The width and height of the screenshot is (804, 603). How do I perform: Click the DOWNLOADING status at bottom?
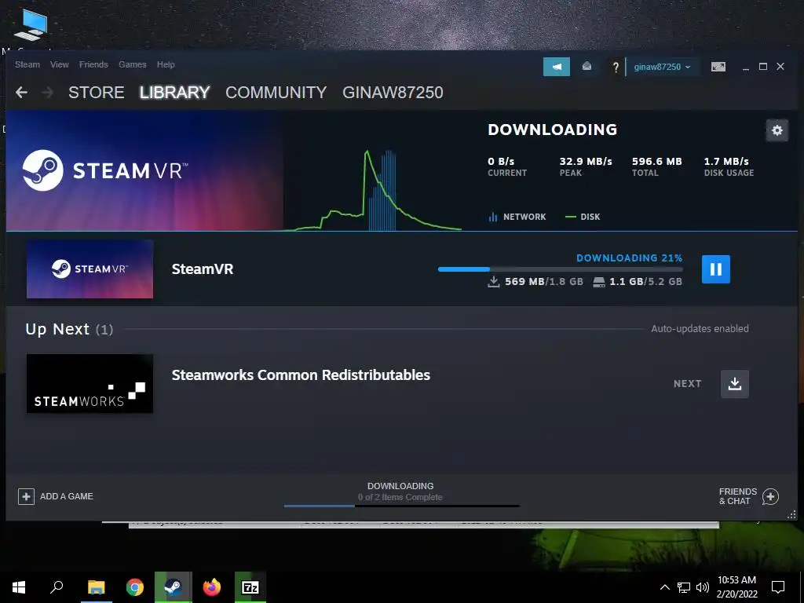(x=400, y=486)
